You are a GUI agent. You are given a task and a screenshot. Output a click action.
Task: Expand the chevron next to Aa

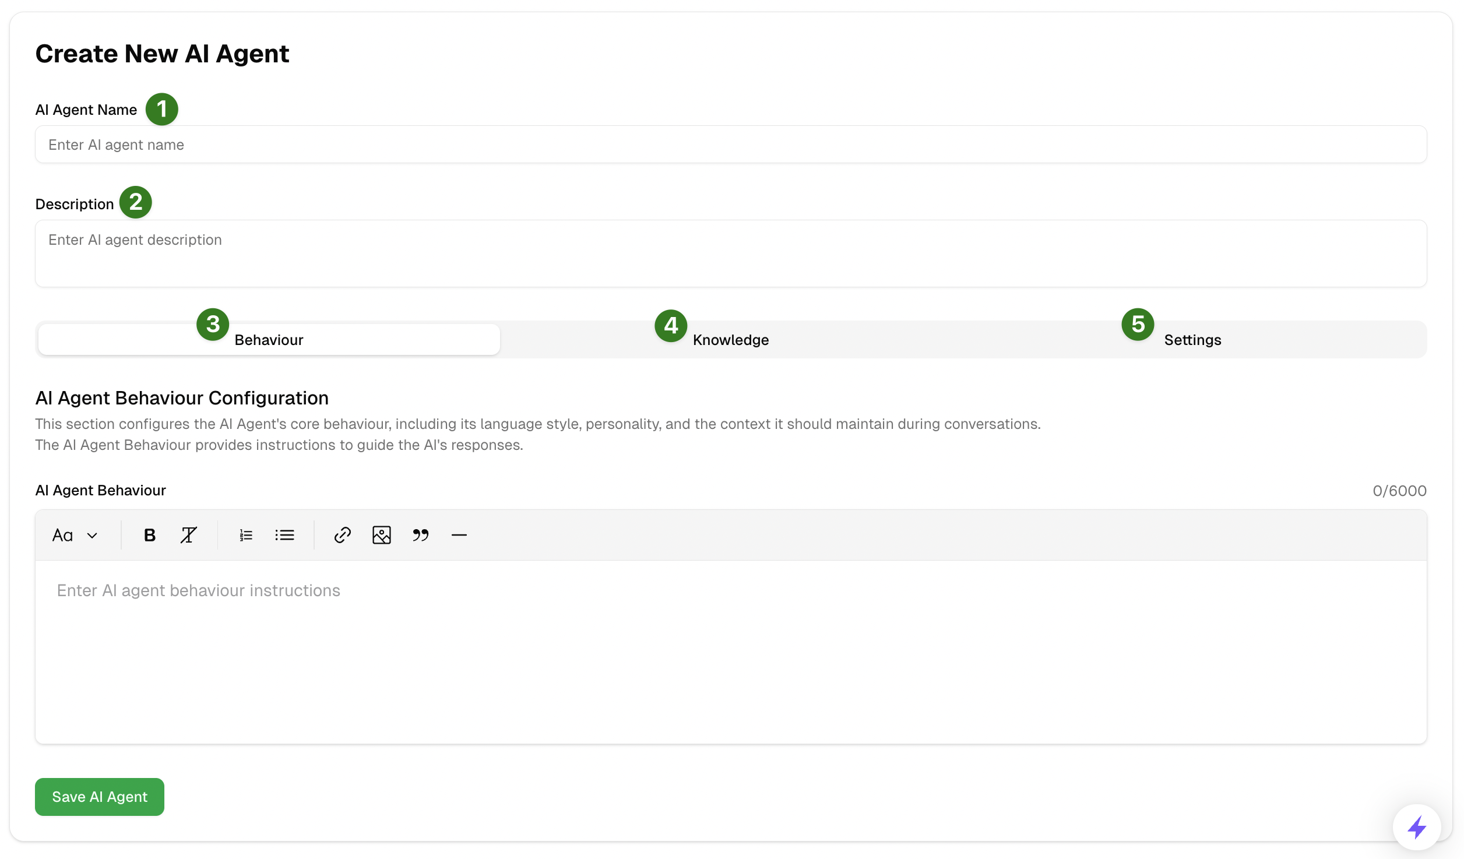[92, 536]
